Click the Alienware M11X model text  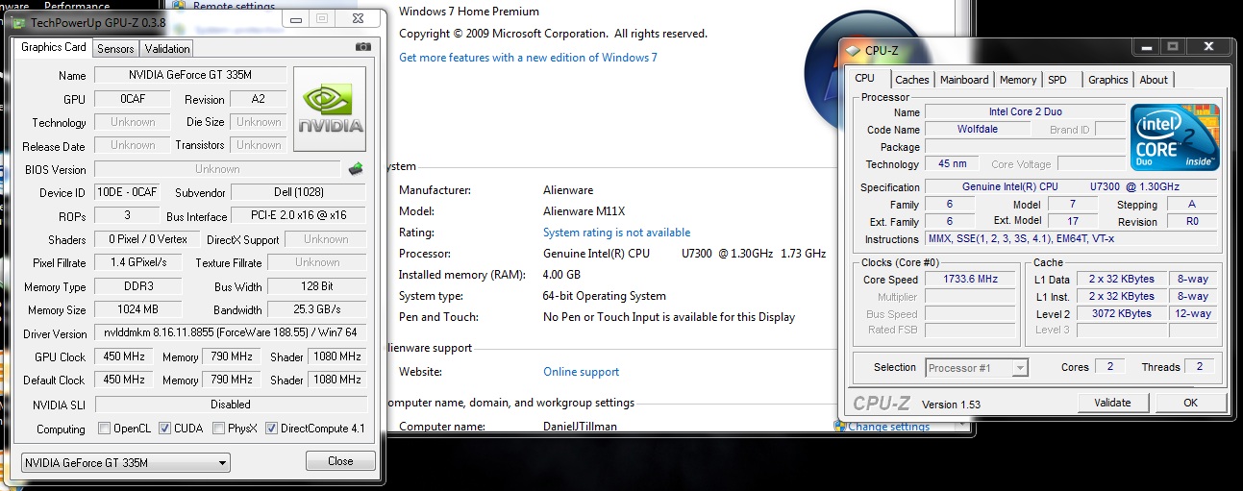pyautogui.click(x=584, y=211)
